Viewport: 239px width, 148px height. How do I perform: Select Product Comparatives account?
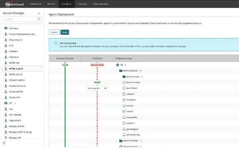pyautogui.click(x=22, y=34)
